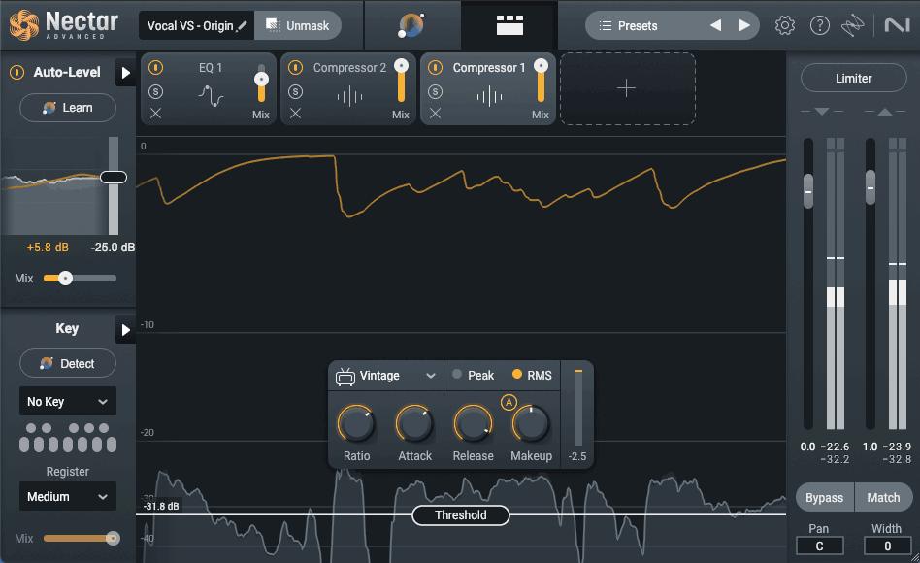Click the Unmask button
The image size is (920, 563).
(298, 26)
